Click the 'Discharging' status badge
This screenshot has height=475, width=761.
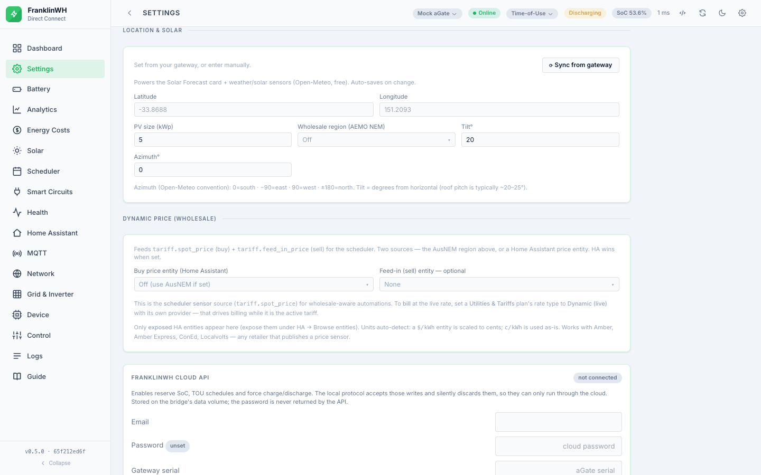click(x=585, y=13)
